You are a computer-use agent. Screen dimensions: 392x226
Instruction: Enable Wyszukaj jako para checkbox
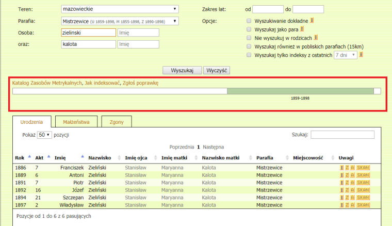(x=249, y=29)
